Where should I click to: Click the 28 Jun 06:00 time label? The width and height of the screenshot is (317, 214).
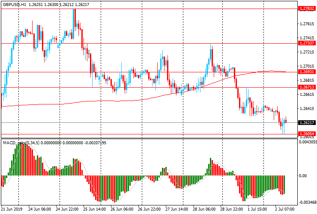[204, 209]
